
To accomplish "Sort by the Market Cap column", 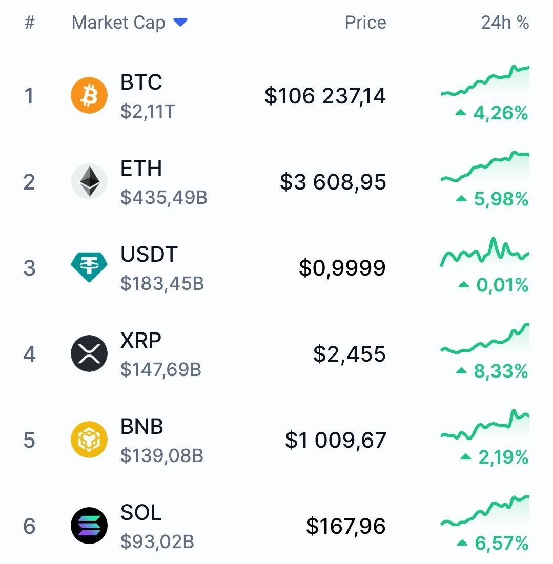I will pos(118,23).
